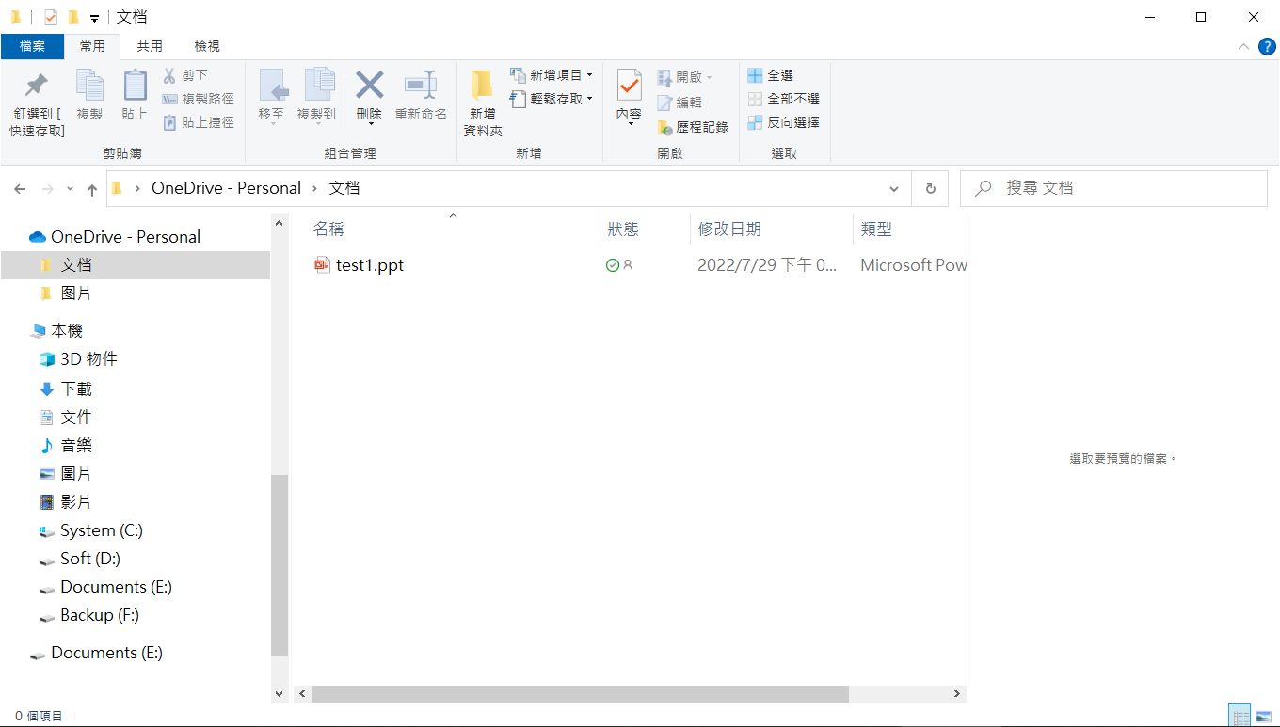Select 文档 folder in navigation pane
Viewport: 1280px width, 727px height.
point(76,265)
